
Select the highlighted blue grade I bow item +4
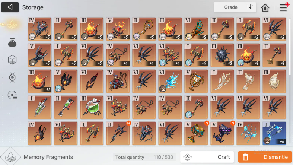pos(274,133)
